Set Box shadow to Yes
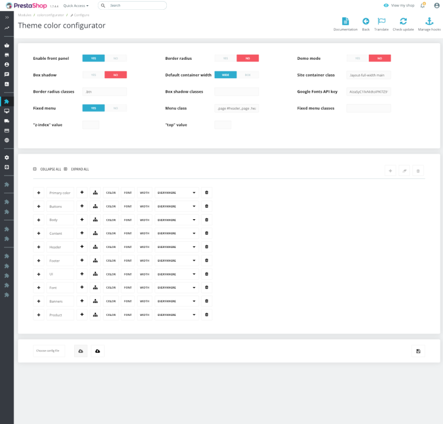 coord(94,75)
